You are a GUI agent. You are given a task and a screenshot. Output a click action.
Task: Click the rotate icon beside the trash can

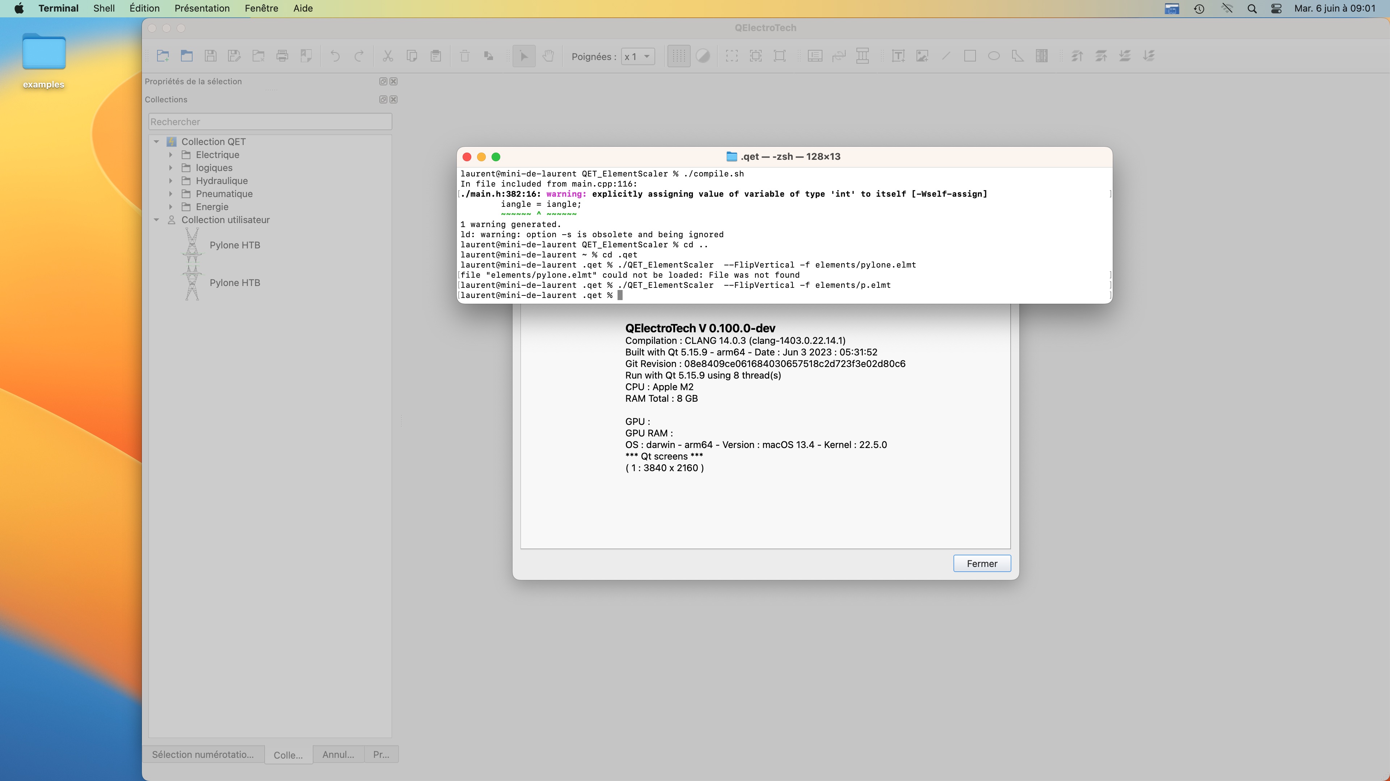[488, 56]
